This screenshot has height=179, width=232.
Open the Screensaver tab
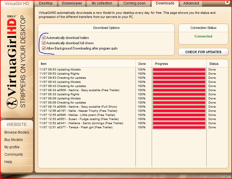click(x=72, y=3)
